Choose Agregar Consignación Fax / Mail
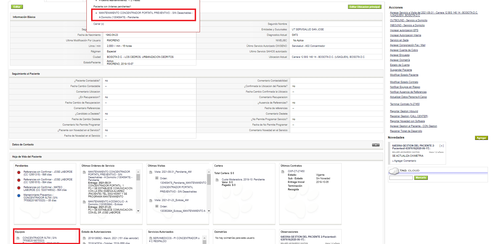This screenshot has height=244, width=491. (x=408, y=45)
